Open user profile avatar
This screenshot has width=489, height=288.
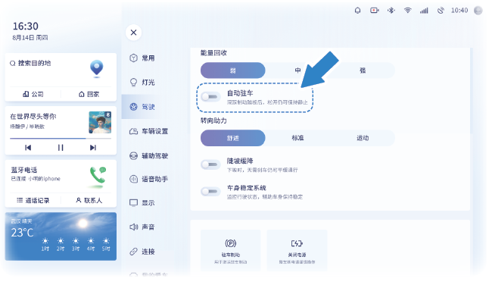(478, 11)
